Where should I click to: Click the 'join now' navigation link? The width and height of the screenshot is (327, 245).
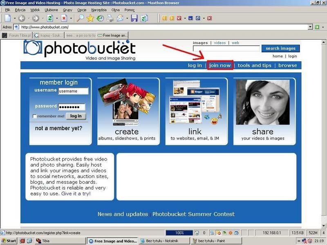[220, 65]
